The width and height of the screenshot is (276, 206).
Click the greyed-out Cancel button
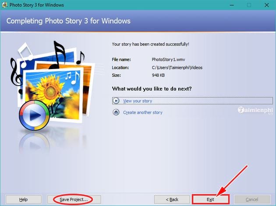coord(252,199)
